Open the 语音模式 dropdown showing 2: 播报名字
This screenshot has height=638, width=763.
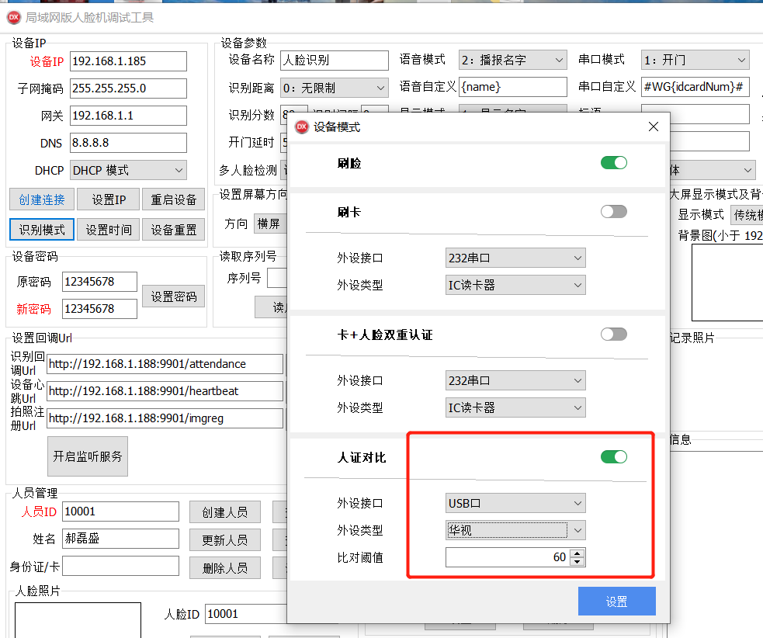[x=512, y=60]
